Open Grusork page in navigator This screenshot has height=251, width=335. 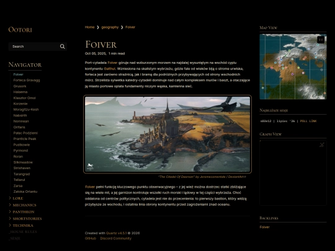[x=20, y=86]
